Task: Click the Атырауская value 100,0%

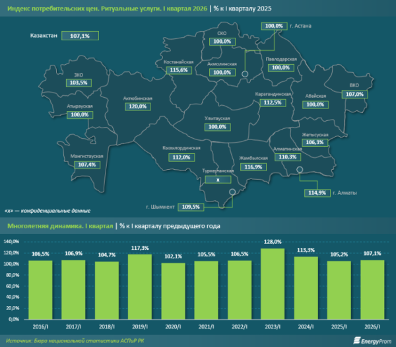Action: [80, 115]
